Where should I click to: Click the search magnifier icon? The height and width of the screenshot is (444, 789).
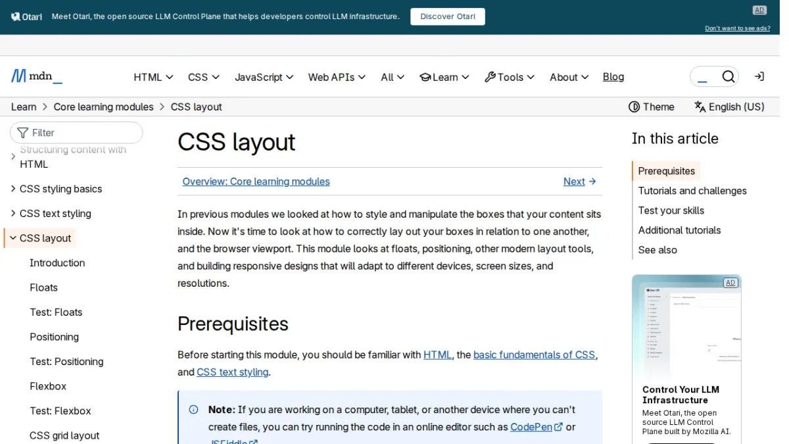[728, 77]
